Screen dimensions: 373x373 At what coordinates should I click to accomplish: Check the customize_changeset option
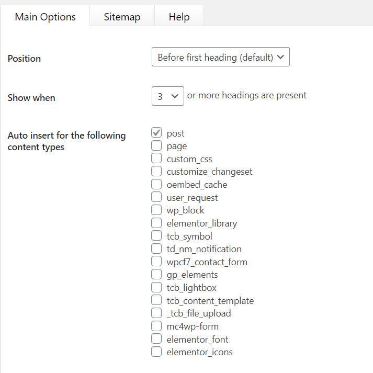tap(156, 172)
